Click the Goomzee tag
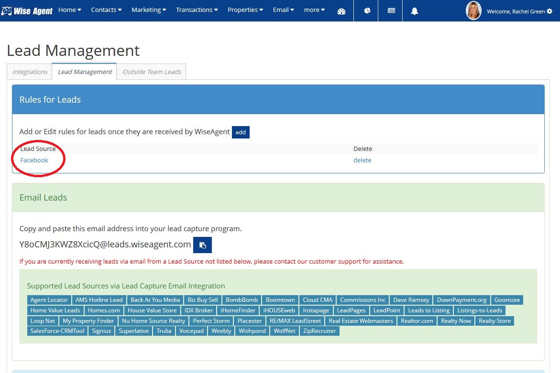This screenshot has width=560, height=373. tap(507, 300)
